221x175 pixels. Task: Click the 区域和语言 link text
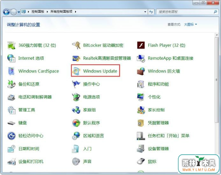pyautogui.click(x=93, y=136)
